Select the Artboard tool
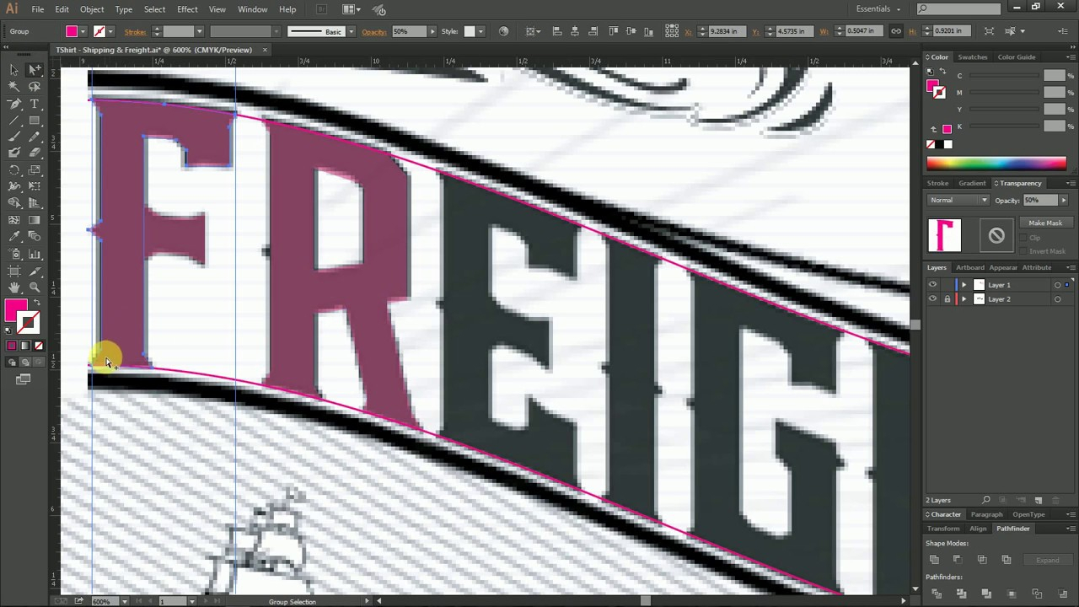Viewport: 1079px width, 607px height. point(14,271)
